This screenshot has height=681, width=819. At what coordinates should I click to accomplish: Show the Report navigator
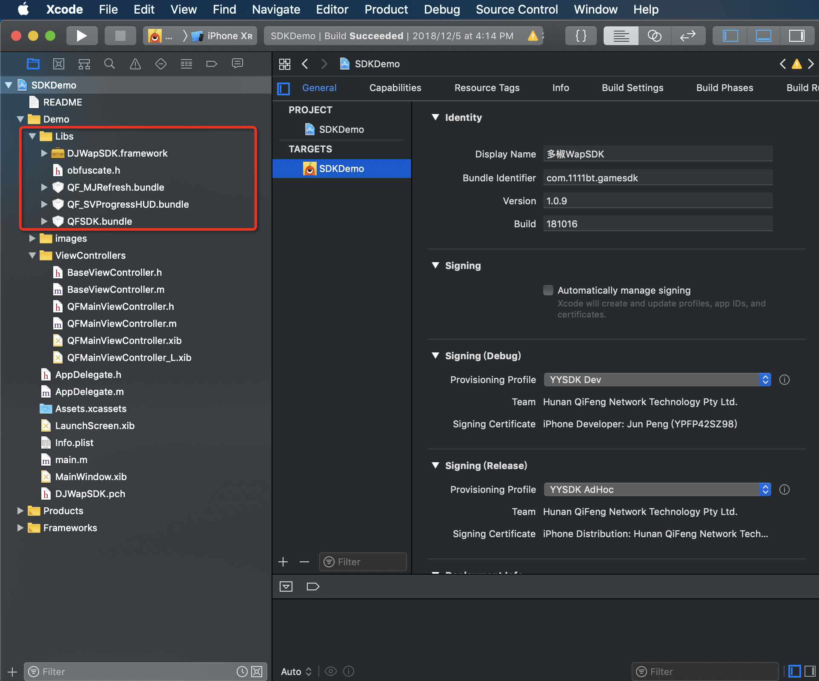[238, 64]
